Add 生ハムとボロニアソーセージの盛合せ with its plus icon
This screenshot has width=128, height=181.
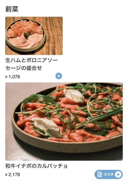59,76
